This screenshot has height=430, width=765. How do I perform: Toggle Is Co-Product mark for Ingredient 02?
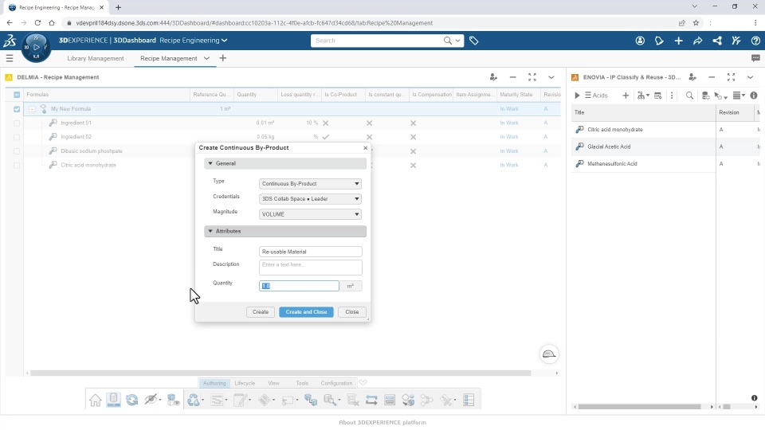point(325,137)
